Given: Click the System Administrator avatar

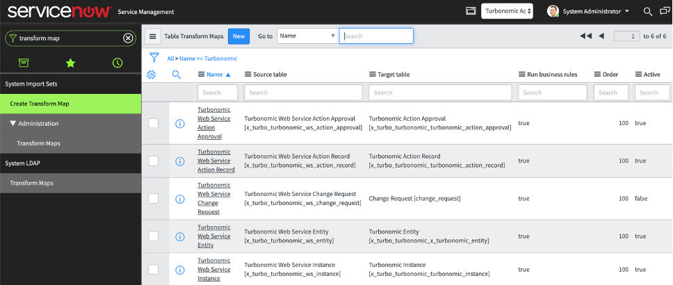Looking at the screenshot, I should (553, 12).
